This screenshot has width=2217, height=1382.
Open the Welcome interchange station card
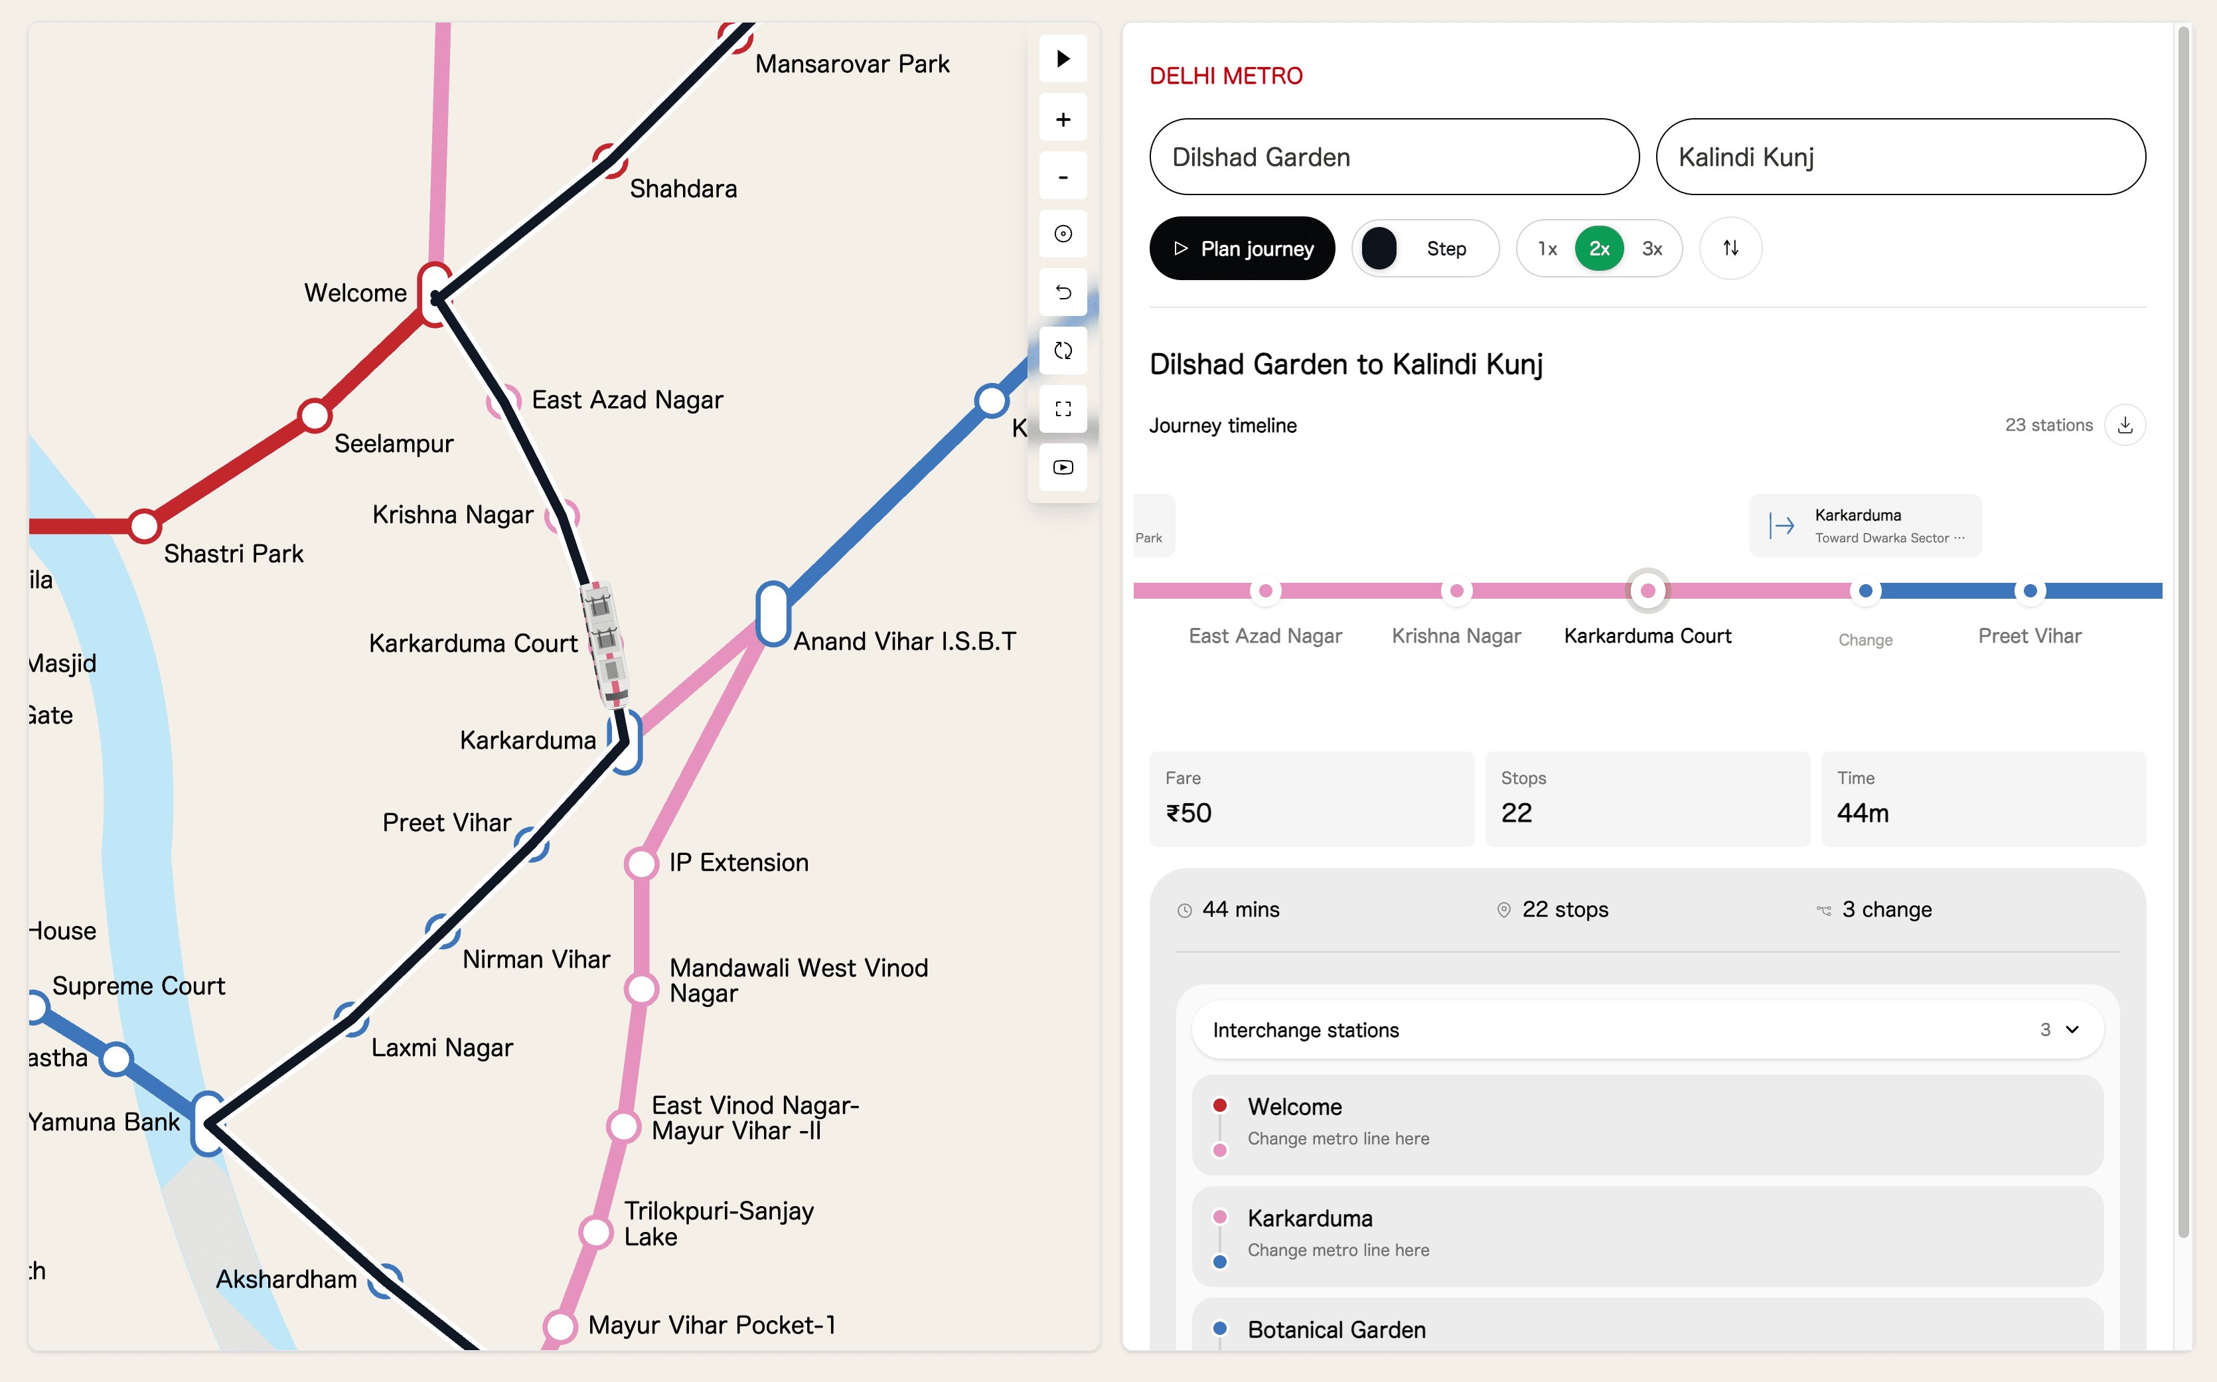(1647, 1125)
